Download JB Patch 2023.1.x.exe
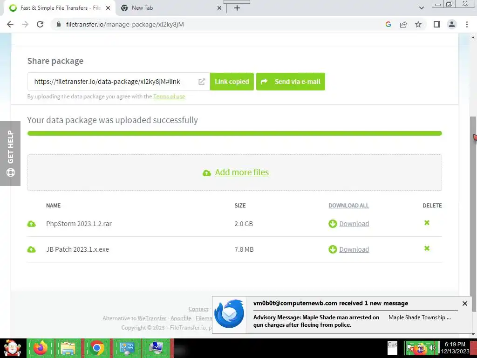This screenshot has width=477, height=358. click(354, 249)
